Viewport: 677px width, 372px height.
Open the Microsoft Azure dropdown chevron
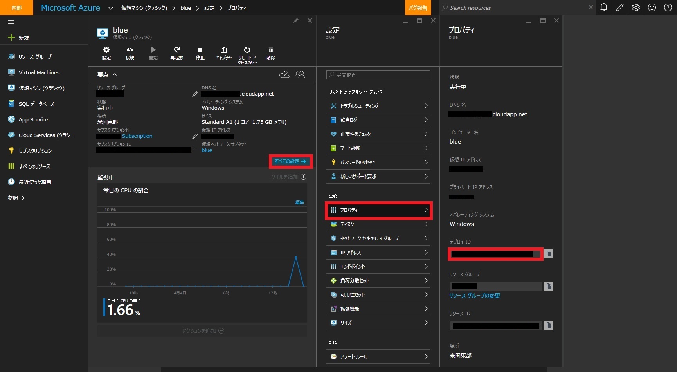coord(111,8)
